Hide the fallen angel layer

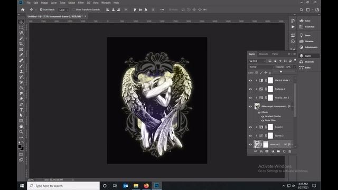250,107
